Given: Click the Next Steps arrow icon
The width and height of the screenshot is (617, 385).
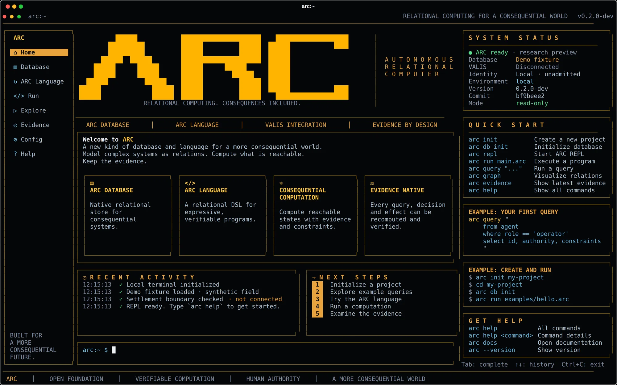Looking at the screenshot, I should click(x=314, y=277).
